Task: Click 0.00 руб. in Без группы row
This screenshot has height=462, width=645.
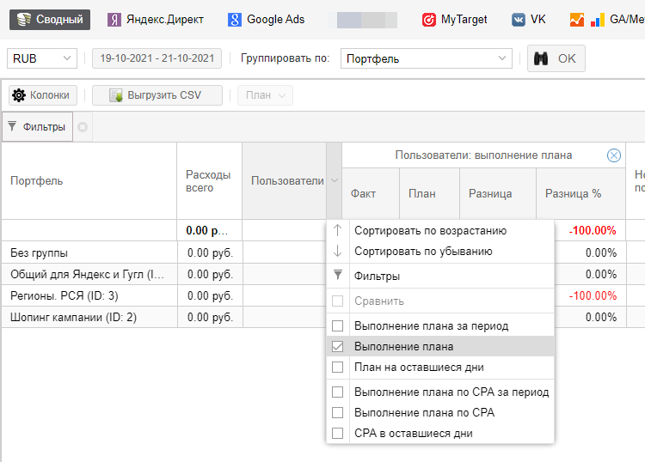Action: click(210, 253)
